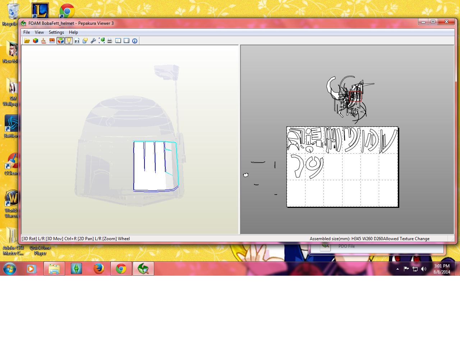Click the blue information icon
Viewport: 460px width, 359px height.
tap(135, 41)
